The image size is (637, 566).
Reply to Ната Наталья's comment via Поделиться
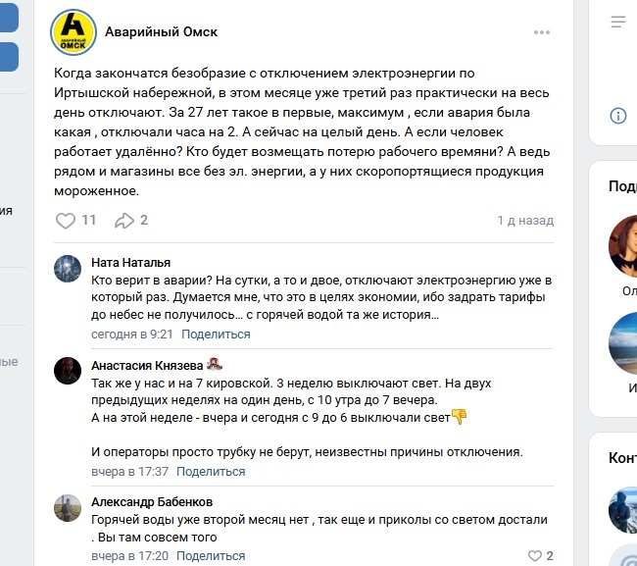[x=216, y=334]
